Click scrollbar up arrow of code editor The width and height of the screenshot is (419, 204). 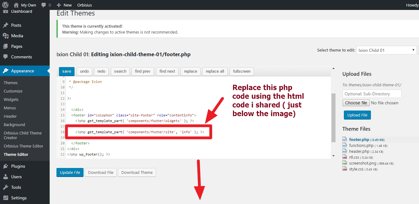click(x=333, y=69)
